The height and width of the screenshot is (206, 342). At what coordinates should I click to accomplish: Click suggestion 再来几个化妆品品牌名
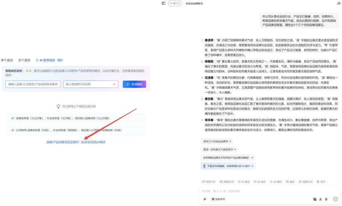tap(217, 141)
